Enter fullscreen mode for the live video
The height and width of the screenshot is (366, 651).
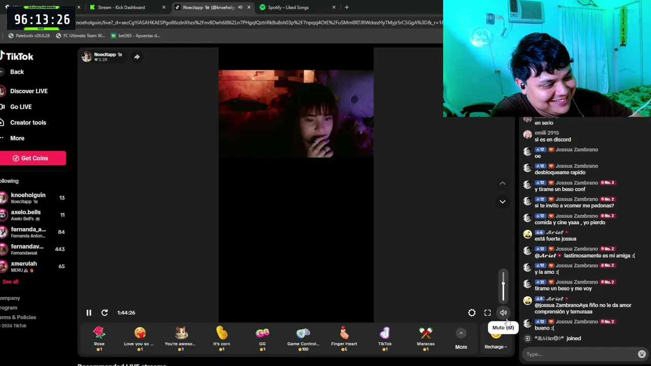tap(487, 313)
